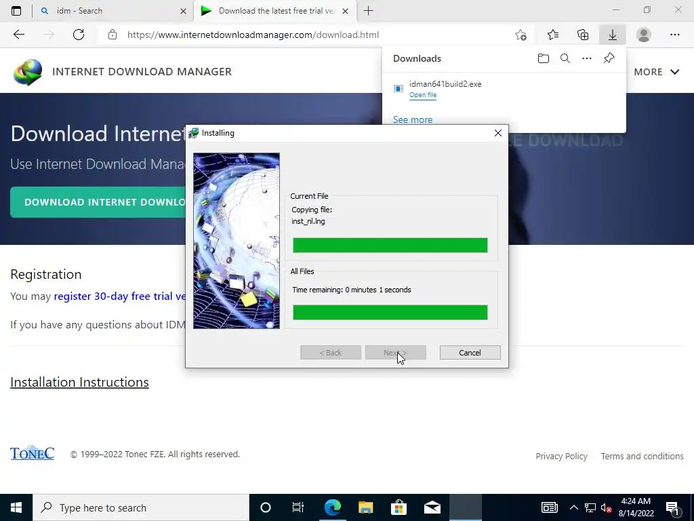Click Open file under idman641build2.exe
The width and height of the screenshot is (694, 521).
pos(423,95)
